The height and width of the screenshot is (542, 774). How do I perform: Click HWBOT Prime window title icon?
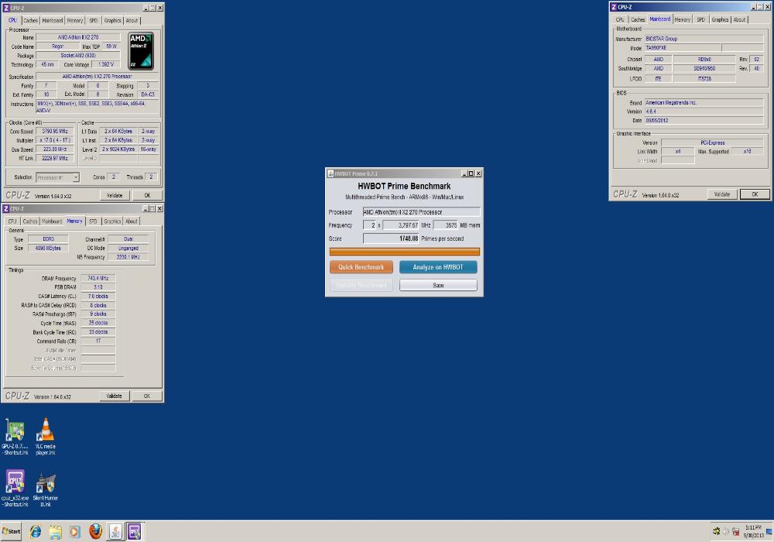point(330,173)
